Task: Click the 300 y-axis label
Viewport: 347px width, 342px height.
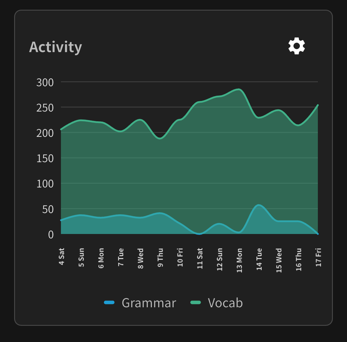Action: 45,82
